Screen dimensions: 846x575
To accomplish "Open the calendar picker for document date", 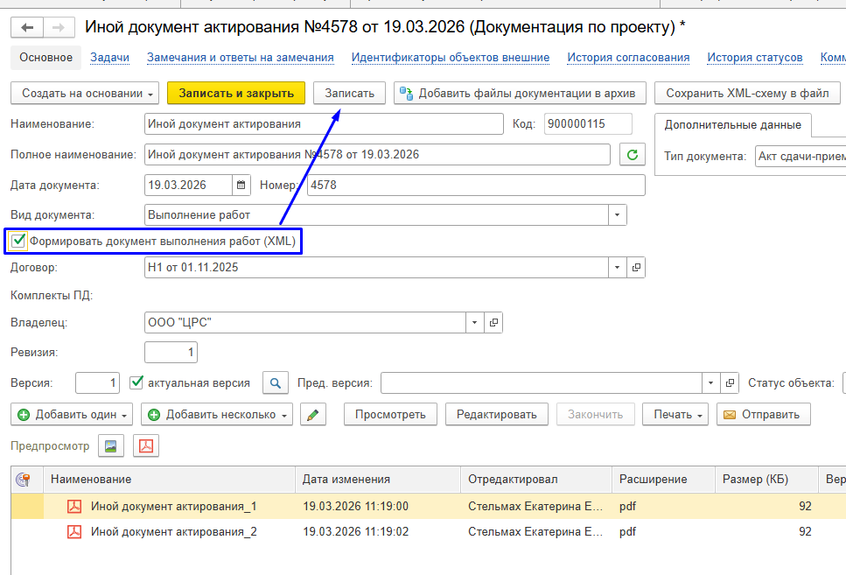I will point(241,186).
